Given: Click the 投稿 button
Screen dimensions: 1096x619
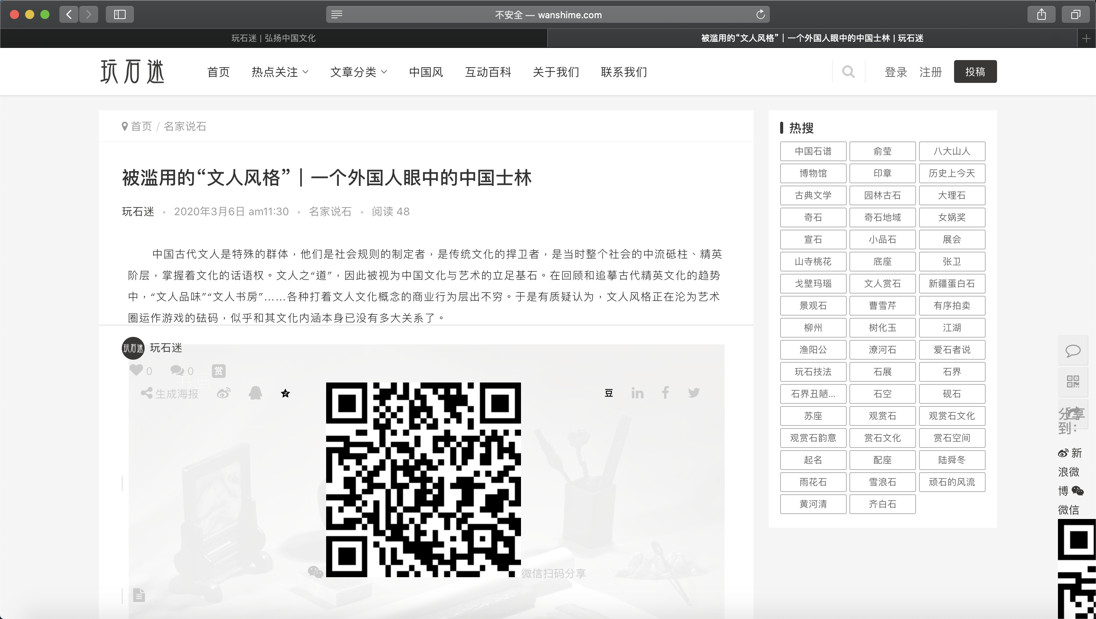Looking at the screenshot, I should coord(975,71).
